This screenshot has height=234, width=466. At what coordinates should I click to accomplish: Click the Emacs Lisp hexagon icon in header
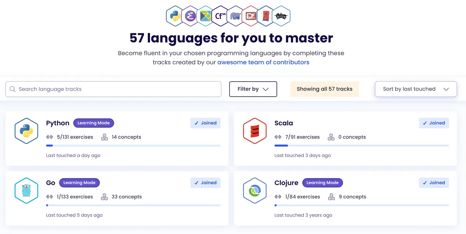point(190,16)
